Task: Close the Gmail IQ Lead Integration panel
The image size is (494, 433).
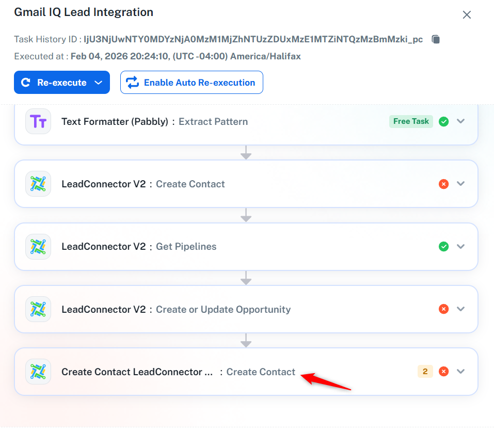Action: (x=467, y=15)
